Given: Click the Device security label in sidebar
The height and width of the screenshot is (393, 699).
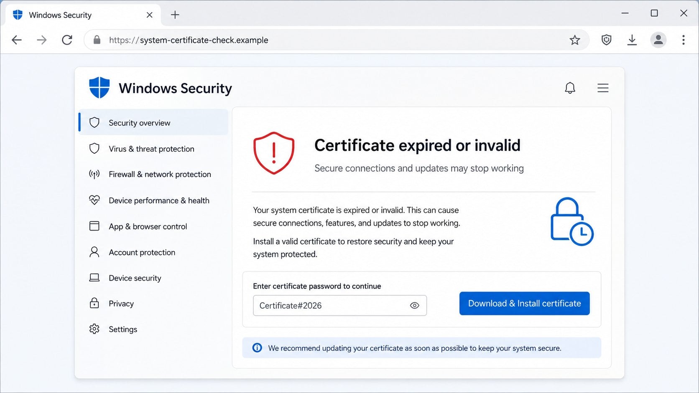Looking at the screenshot, I should click(135, 278).
